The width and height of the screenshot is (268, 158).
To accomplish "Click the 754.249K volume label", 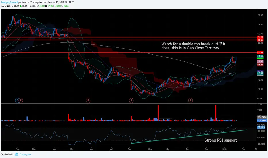I will point(262,117).
